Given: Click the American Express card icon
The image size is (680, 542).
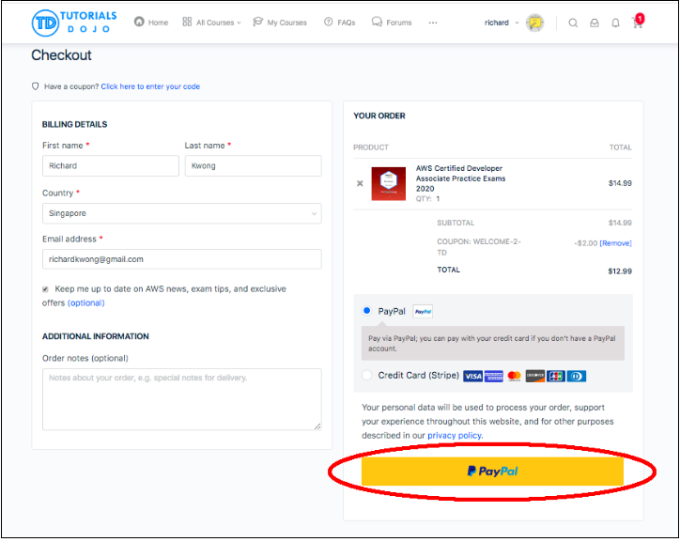Looking at the screenshot, I should tap(493, 376).
